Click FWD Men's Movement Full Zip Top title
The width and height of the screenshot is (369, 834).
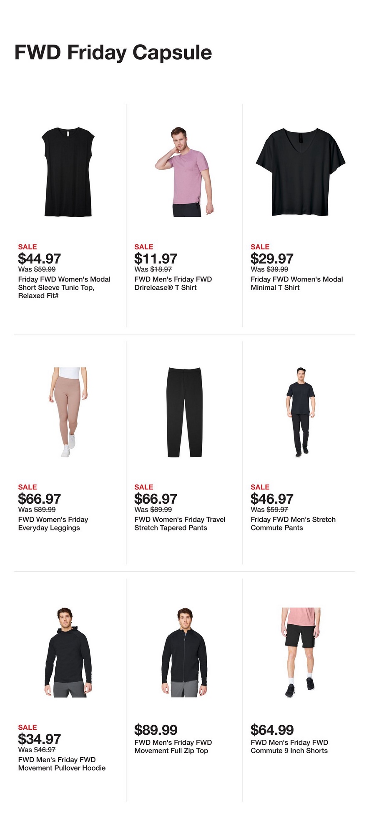pos(173,746)
